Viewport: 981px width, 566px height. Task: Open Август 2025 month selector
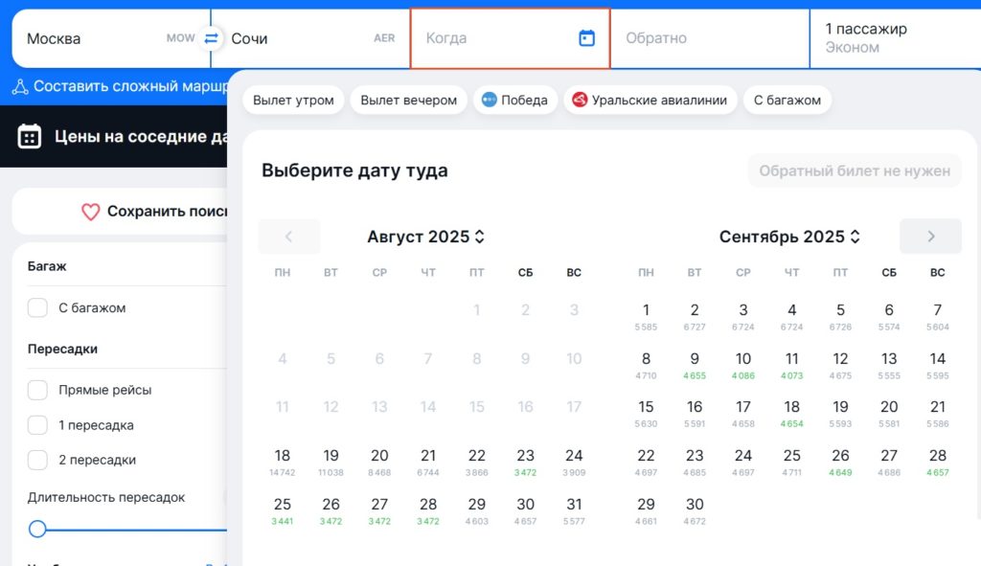pos(425,236)
